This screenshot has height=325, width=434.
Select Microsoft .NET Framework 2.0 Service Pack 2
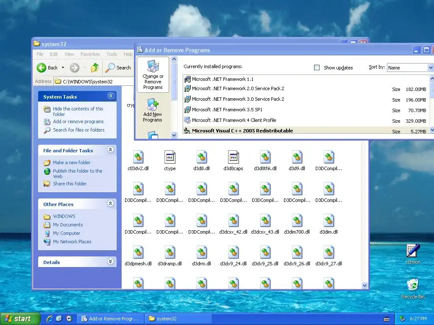pyautogui.click(x=306, y=89)
